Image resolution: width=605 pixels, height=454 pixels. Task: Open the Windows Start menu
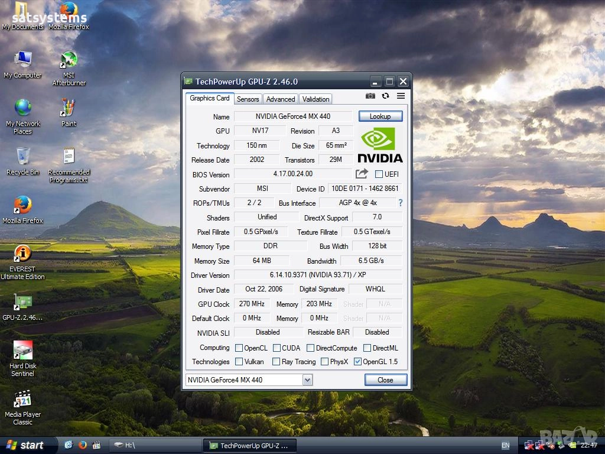click(25, 445)
